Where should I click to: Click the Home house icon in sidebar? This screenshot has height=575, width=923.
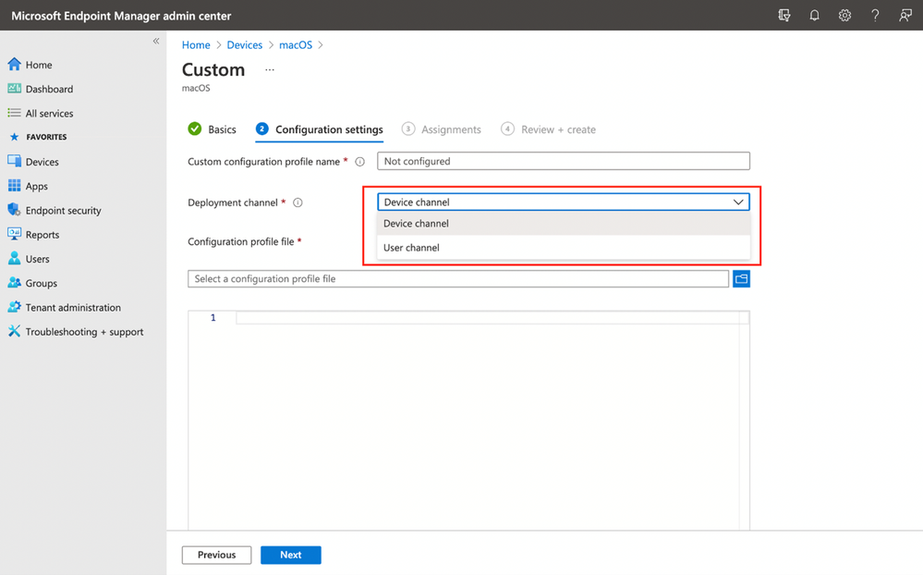[x=14, y=64]
